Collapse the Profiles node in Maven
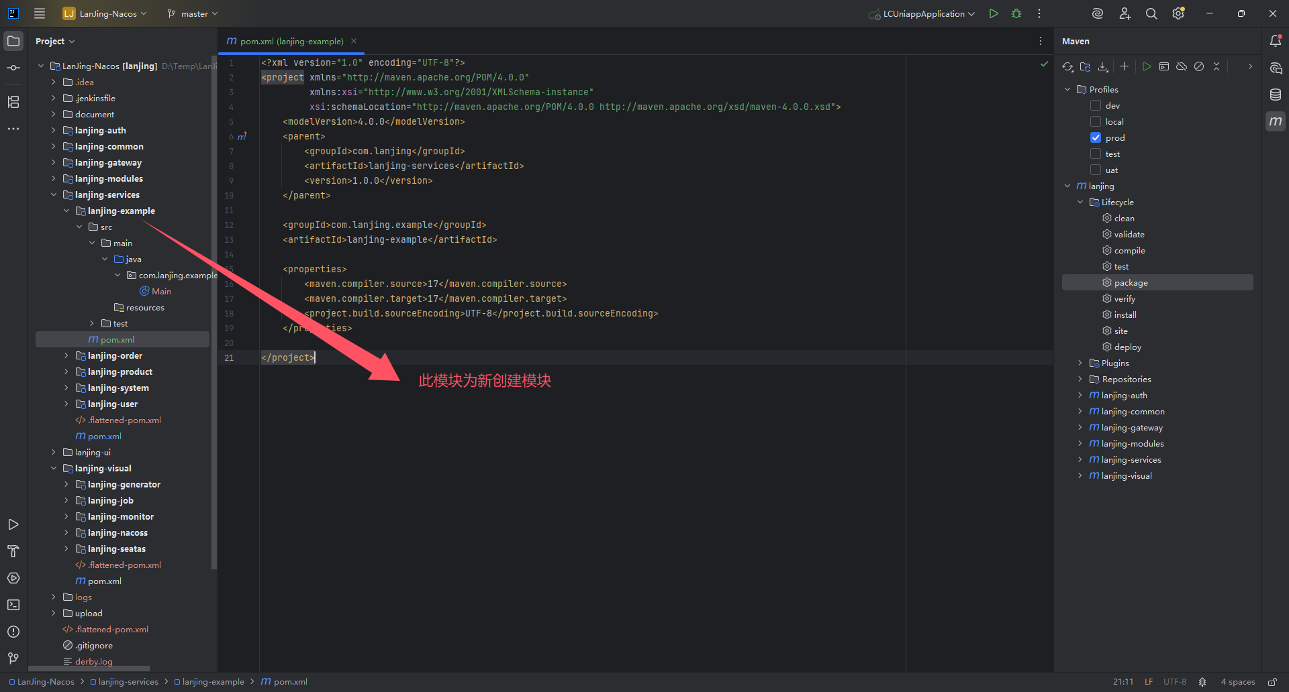This screenshot has width=1289, height=692. pyautogui.click(x=1067, y=89)
